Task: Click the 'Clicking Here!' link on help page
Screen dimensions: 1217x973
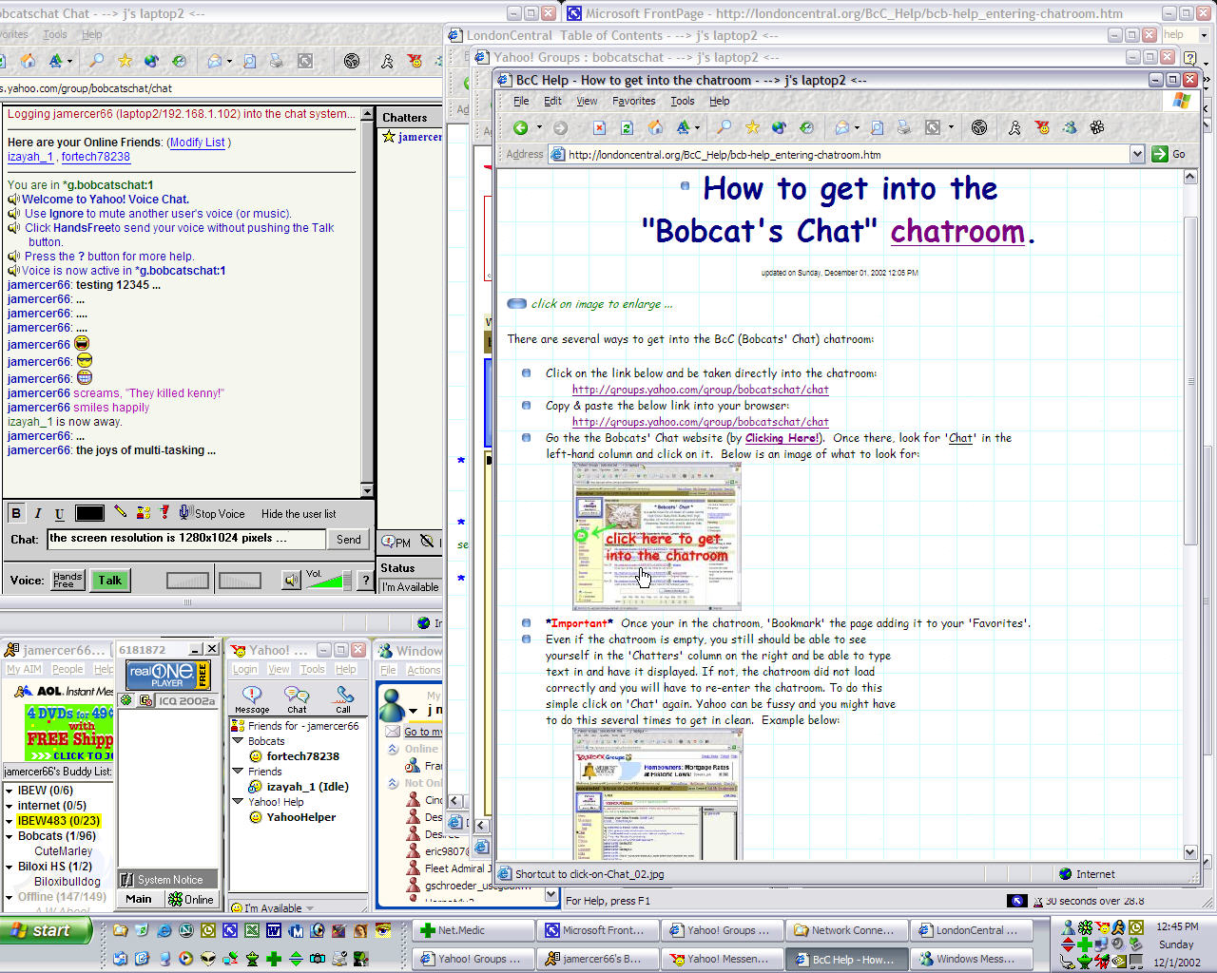Action: pos(782,438)
